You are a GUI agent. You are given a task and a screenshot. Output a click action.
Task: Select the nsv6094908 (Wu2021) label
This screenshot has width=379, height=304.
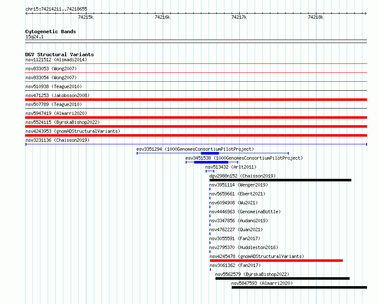(x=233, y=203)
